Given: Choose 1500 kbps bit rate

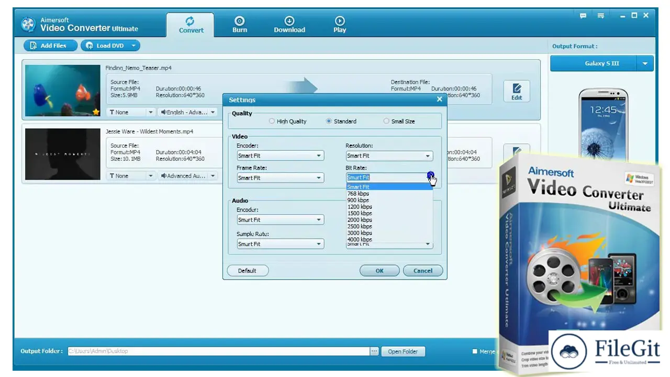Looking at the screenshot, I should tap(389, 213).
